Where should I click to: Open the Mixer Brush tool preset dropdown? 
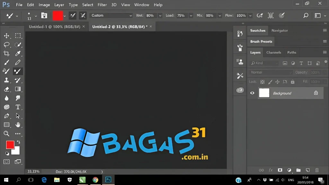point(17,16)
